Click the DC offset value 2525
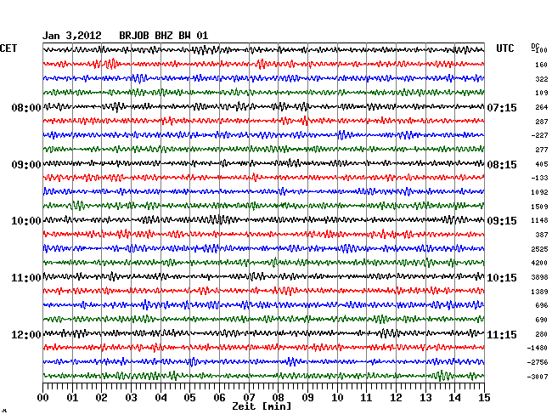Image resolution: width=552 pixels, height=420 pixels. pyautogui.click(x=539, y=249)
